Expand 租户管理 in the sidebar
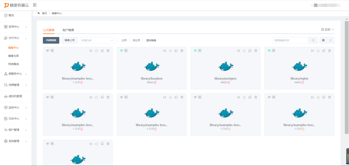The image size is (349, 166). click(x=16, y=130)
